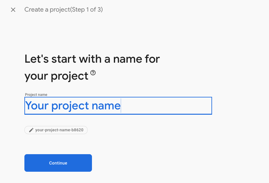The height and width of the screenshot is (183, 269).
Task: Close the Create a project wizard
Action: click(13, 10)
